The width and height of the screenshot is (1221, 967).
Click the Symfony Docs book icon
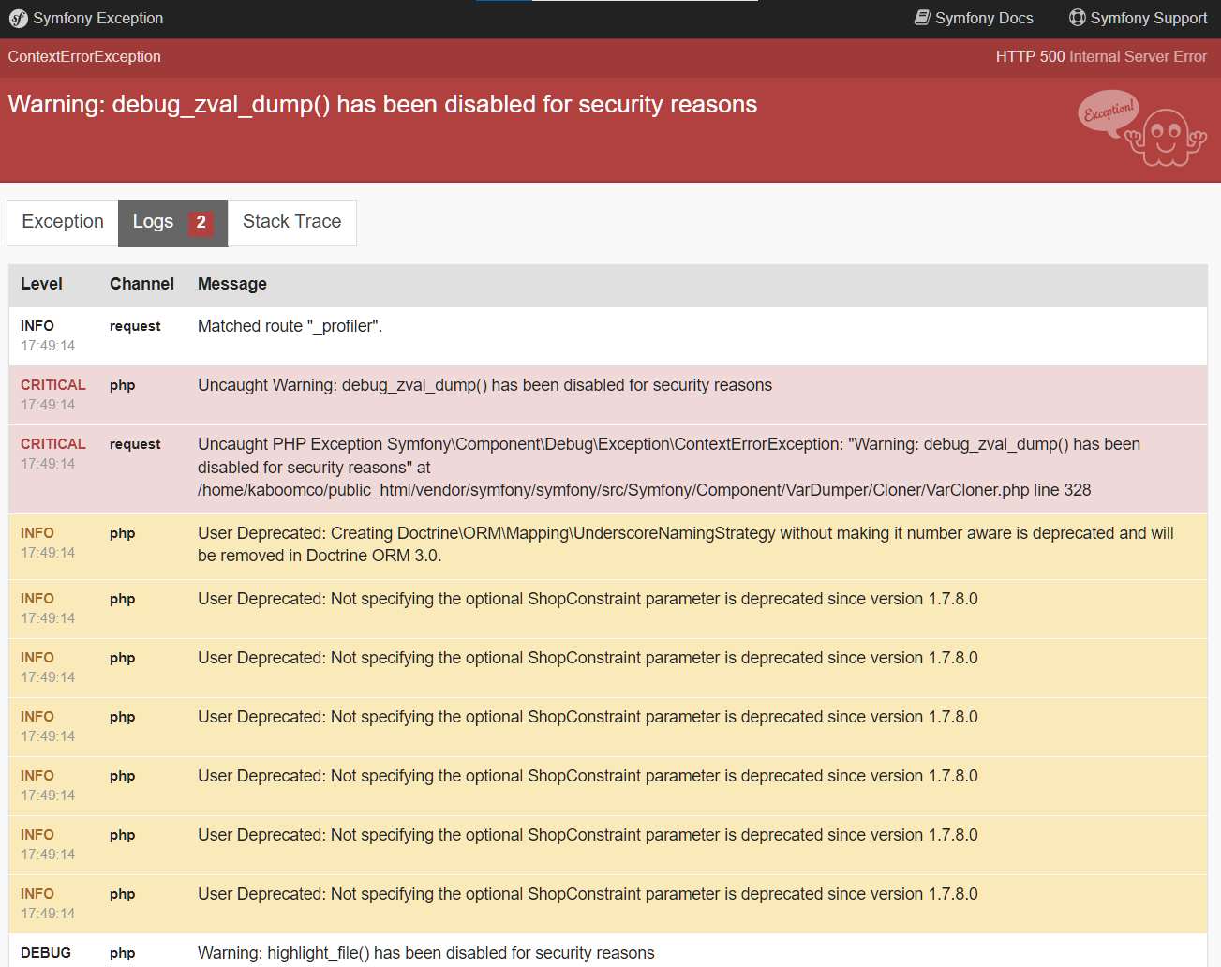coord(922,18)
